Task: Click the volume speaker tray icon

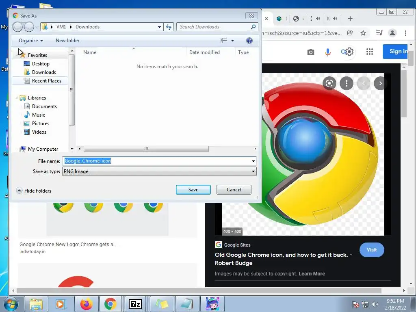Action: click(375, 304)
